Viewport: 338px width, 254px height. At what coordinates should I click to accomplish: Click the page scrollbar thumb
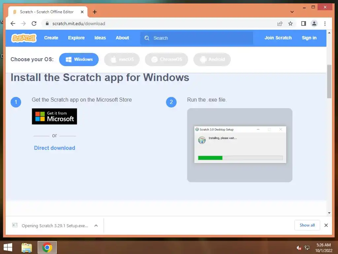329,81
